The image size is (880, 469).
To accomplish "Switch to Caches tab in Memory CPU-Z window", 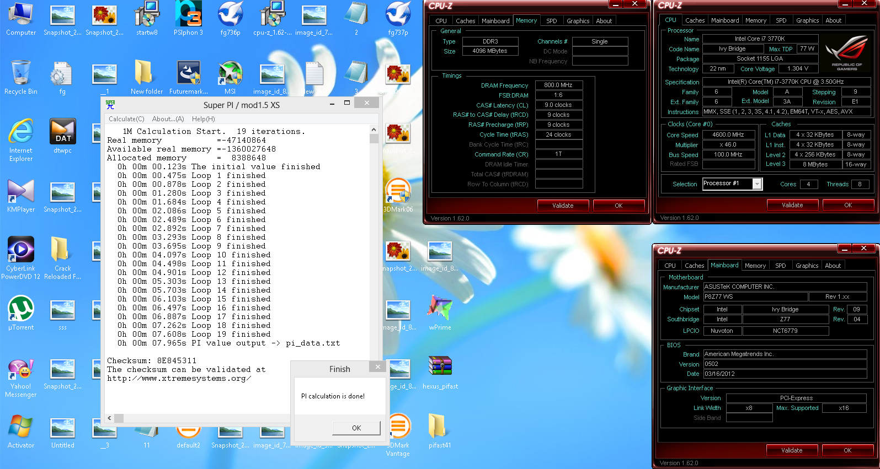I will 466,21.
